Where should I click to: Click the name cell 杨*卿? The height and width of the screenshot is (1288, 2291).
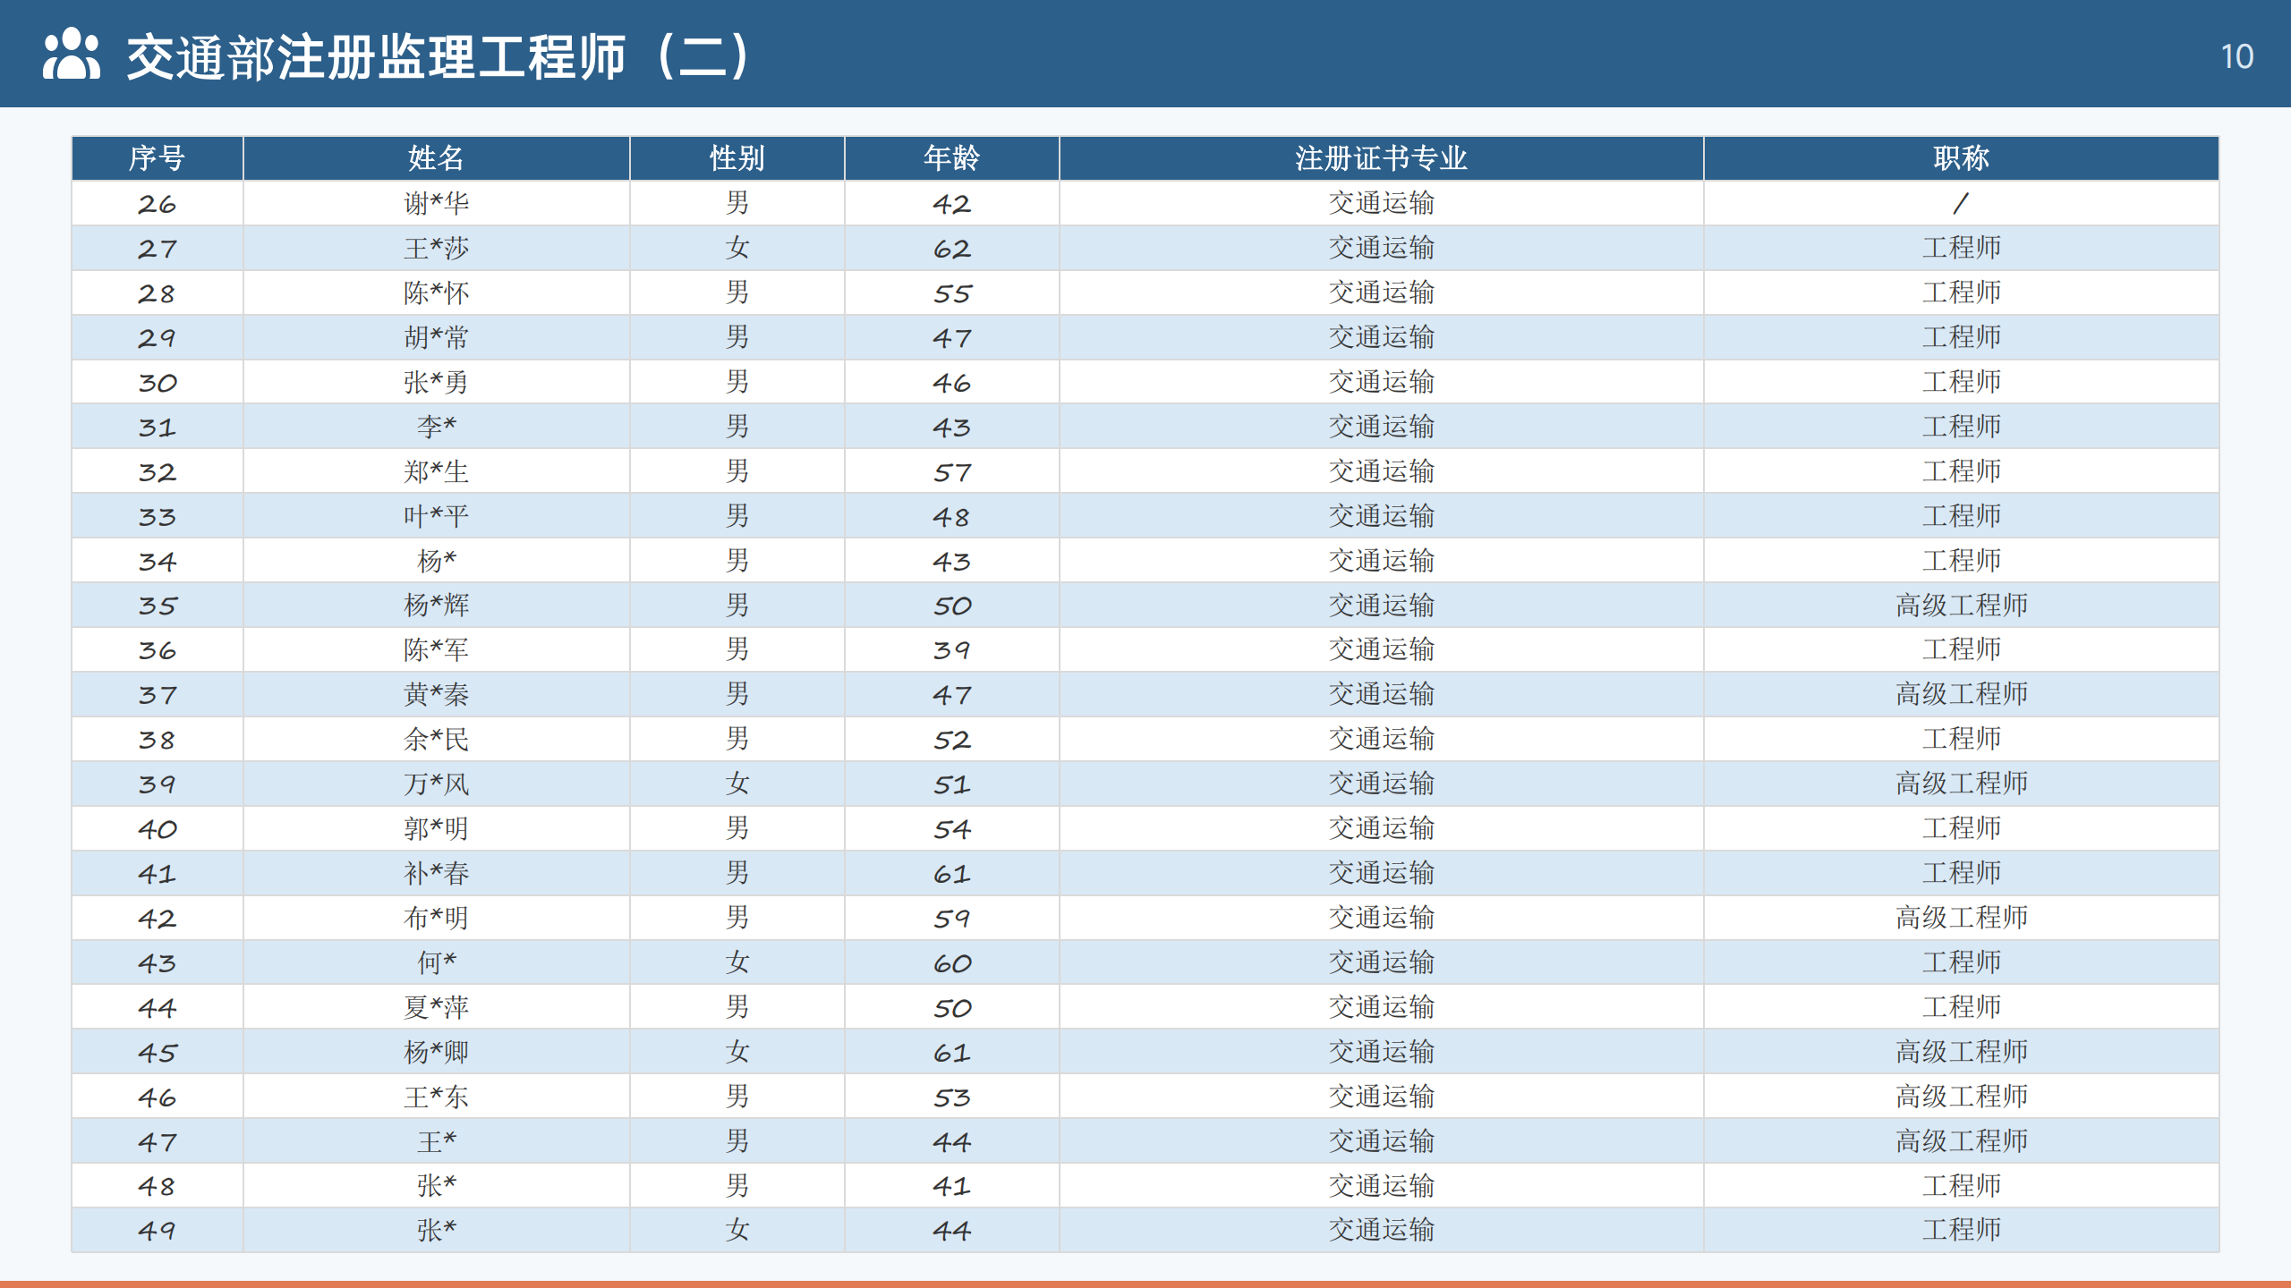pos(437,1052)
